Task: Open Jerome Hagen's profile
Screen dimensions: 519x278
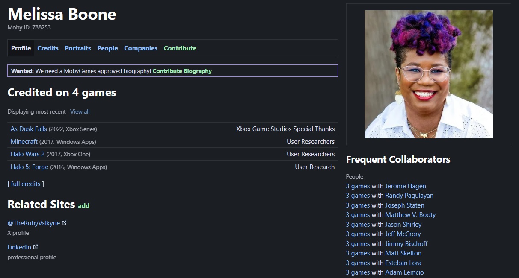Action: [406, 186]
